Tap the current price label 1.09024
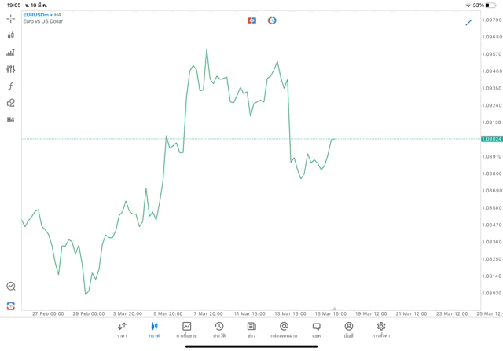 tap(491, 139)
